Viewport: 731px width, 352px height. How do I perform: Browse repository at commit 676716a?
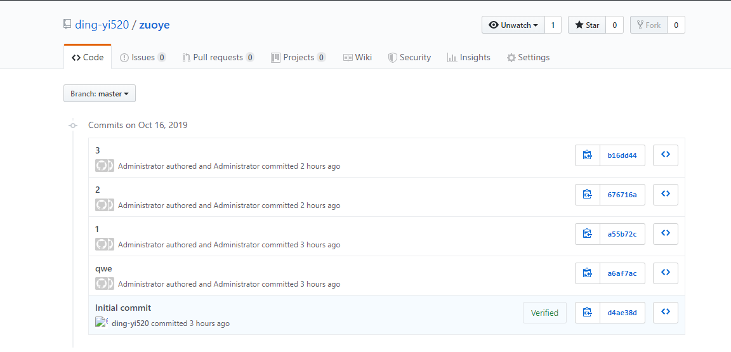(666, 195)
